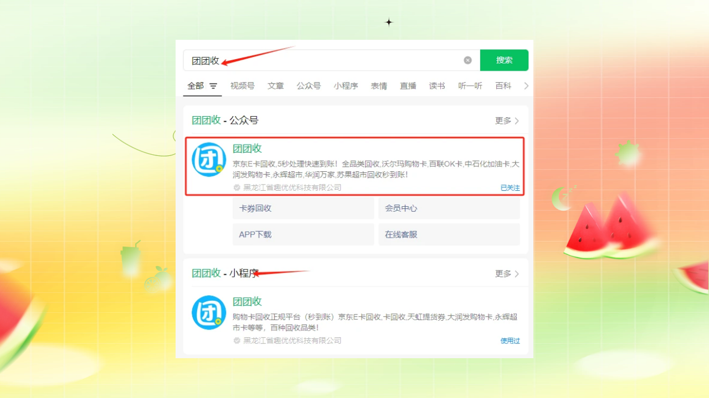The width and height of the screenshot is (709, 398).
Task: Click the 已关注 status label
Action: 510,188
